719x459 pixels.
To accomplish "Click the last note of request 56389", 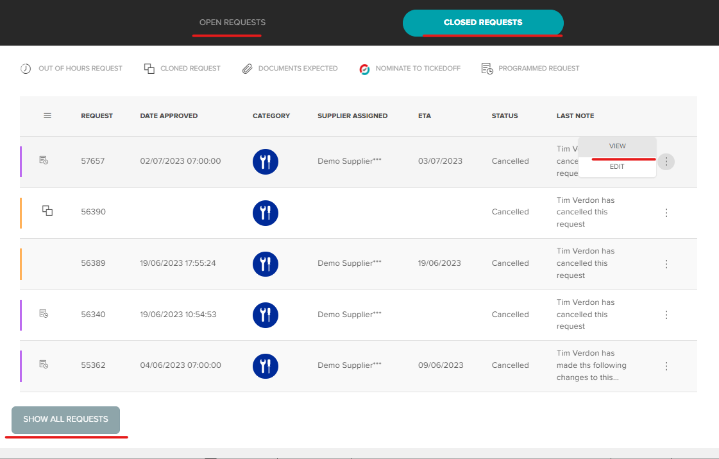I will point(586,263).
